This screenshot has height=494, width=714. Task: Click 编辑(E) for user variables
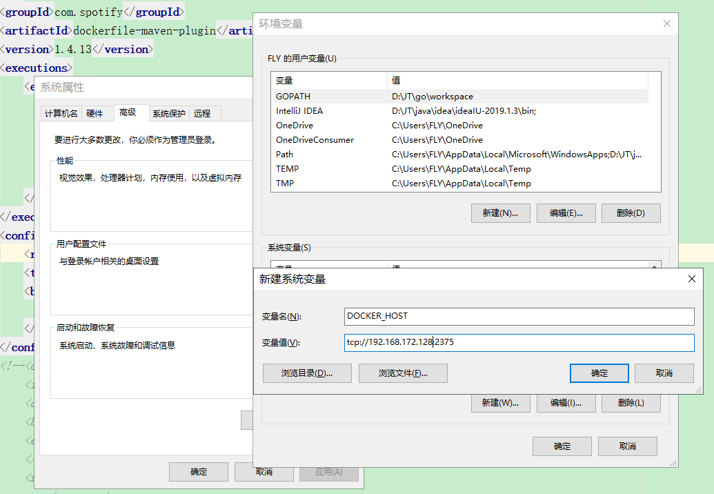point(566,213)
